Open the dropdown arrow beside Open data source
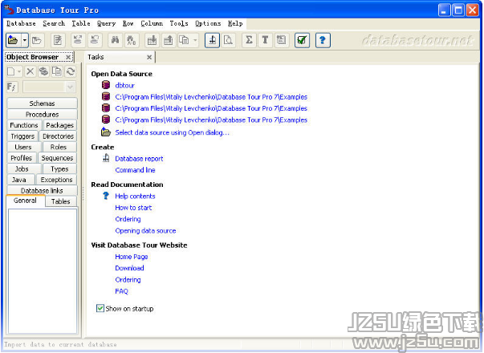 coord(25,40)
